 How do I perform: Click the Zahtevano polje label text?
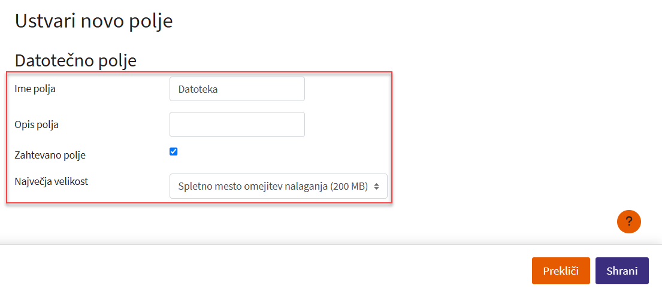[x=50, y=155]
